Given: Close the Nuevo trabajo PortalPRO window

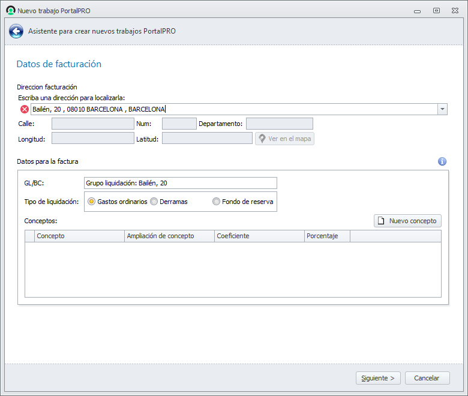Looking at the screenshot, I should point(455,11).
